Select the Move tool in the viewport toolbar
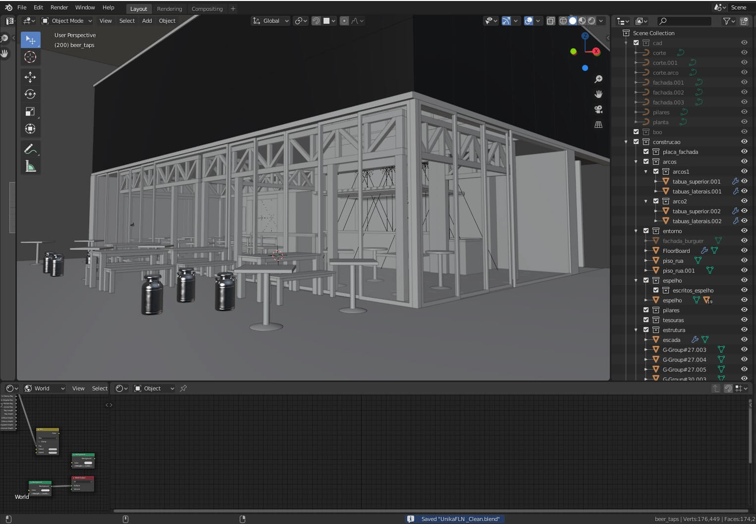The image size is (756, 524). (x=30, y=77)
